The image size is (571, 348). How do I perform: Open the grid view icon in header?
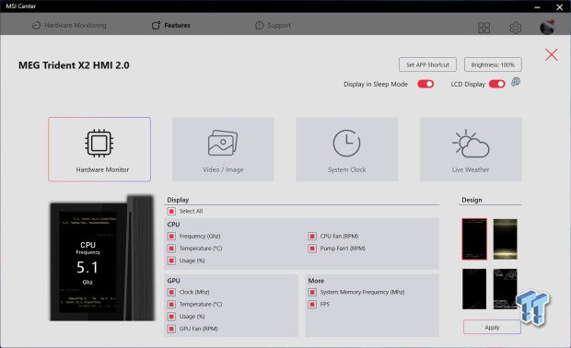(484, 28)
